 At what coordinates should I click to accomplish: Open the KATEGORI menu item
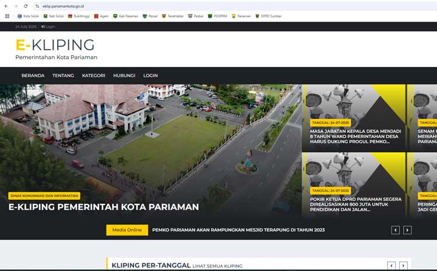94,76
